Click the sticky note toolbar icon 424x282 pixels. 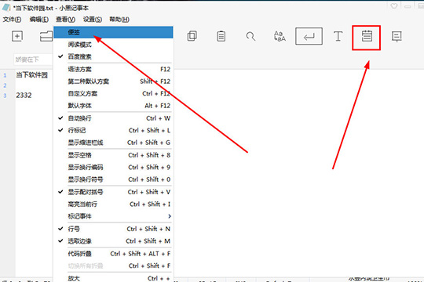click(367, 36)
